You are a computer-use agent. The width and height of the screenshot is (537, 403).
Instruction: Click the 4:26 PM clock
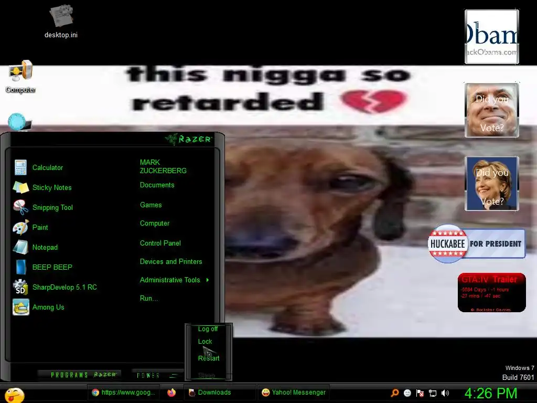(x=490, y=393)
